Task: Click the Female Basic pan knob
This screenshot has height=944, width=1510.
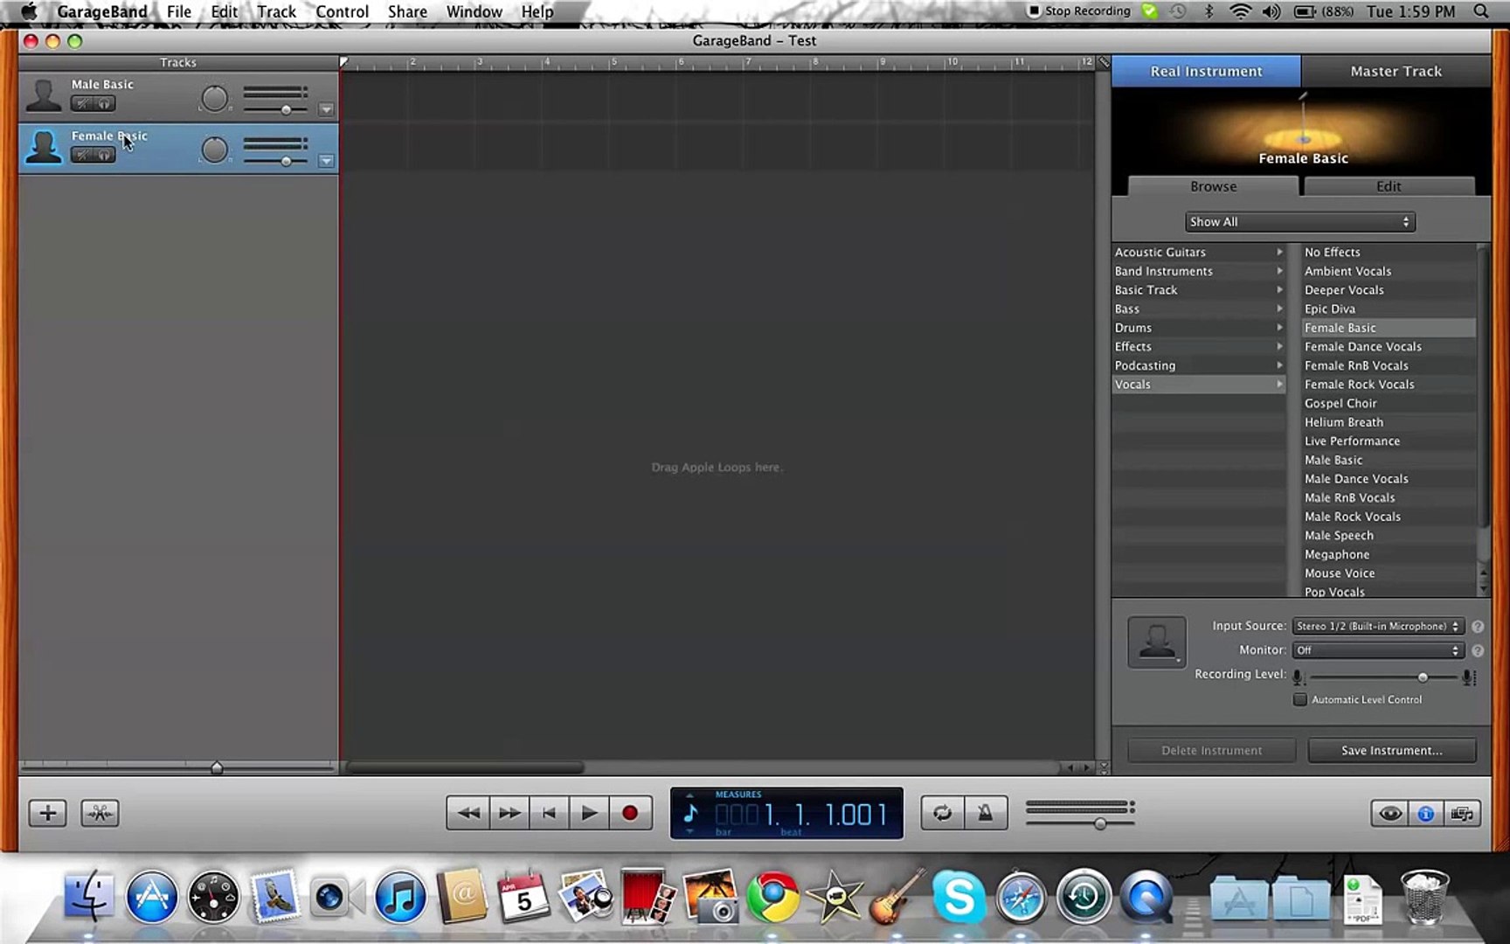Action: coord(214,150)
